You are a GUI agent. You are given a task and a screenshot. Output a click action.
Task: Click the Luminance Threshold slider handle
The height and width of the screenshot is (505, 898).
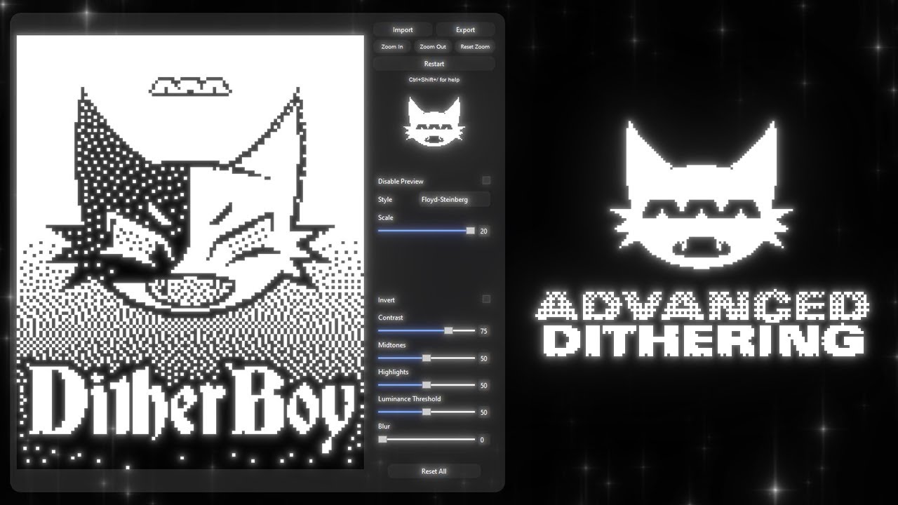[x=427, y=412]
